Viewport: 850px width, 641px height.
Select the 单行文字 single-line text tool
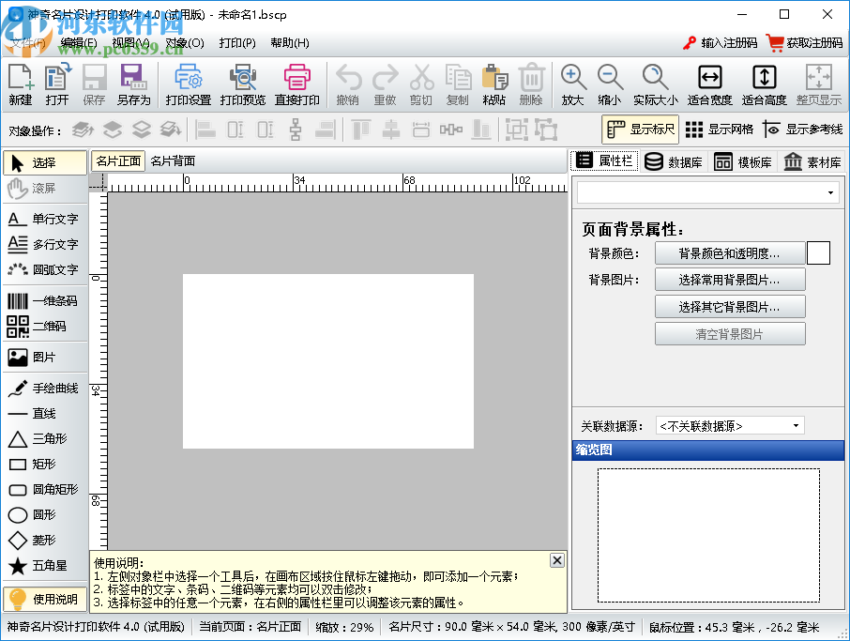[x=45, y=219]
